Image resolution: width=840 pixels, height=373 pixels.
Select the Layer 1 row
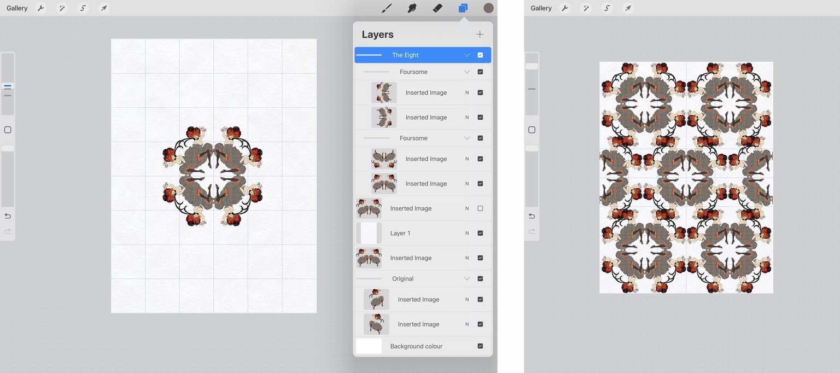coord(423,233)
